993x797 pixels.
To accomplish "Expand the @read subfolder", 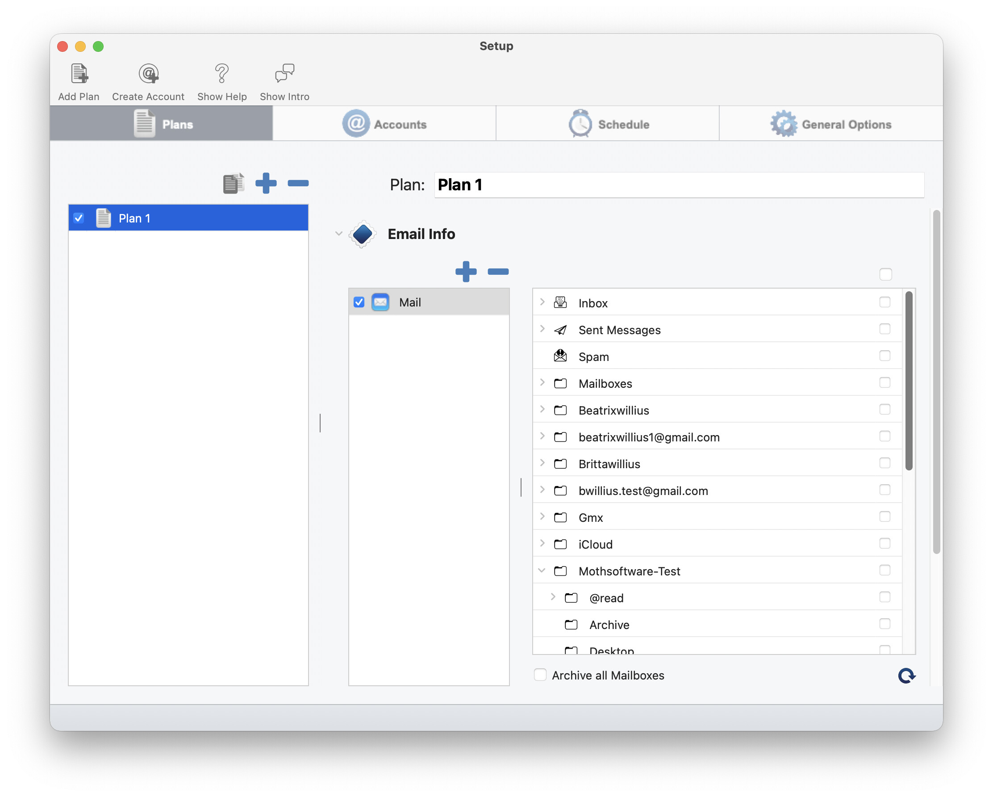I will [x=553, y=597].
